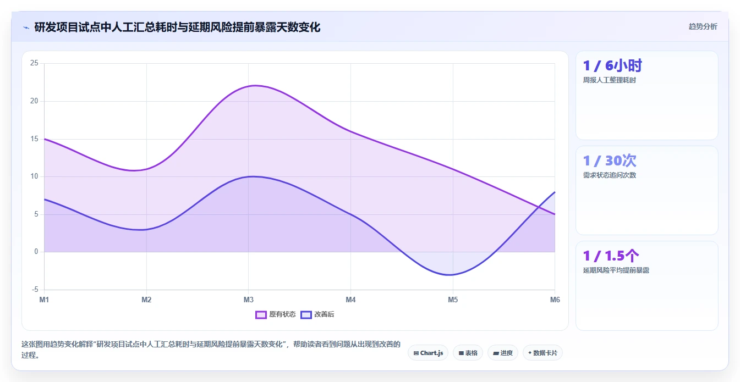Click the 改善后 line trough at M5

pos(452,274)
